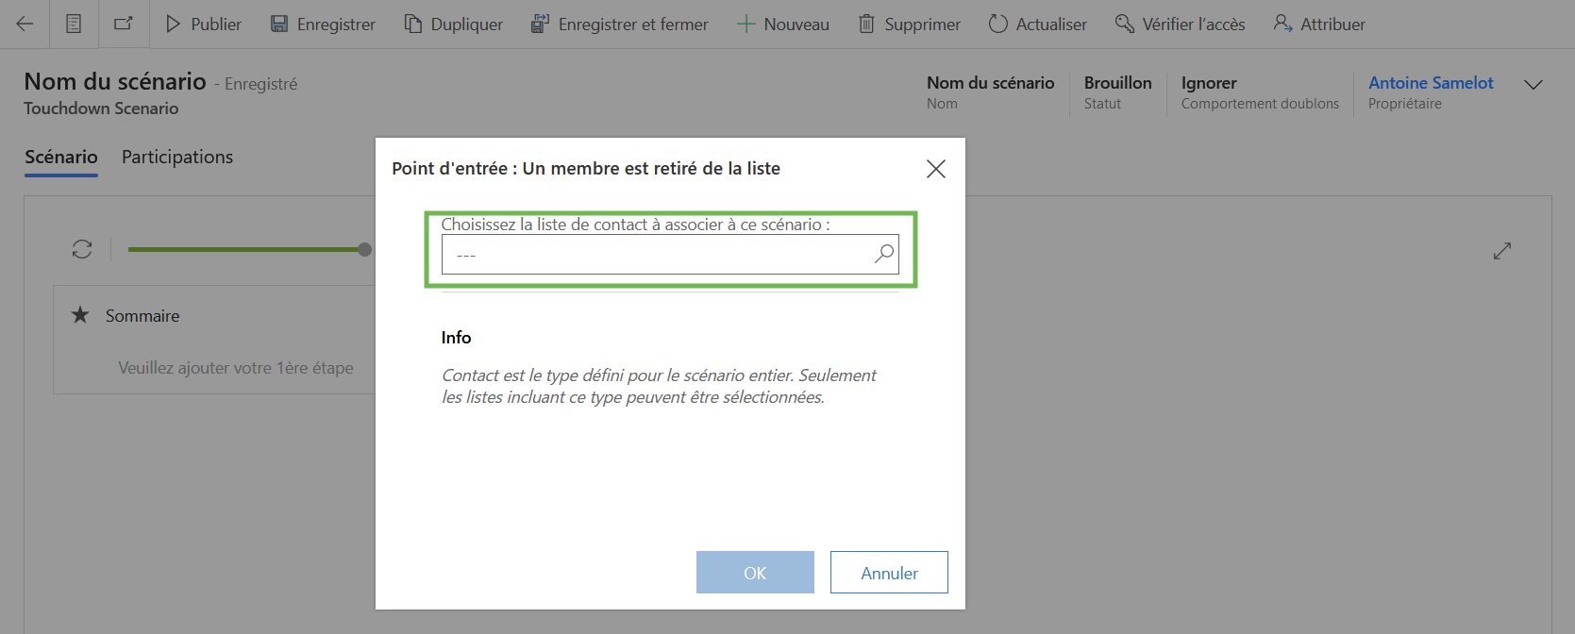Assign the record with Attribuer
The image size is (1575, 634).
tap(1319, 25)
